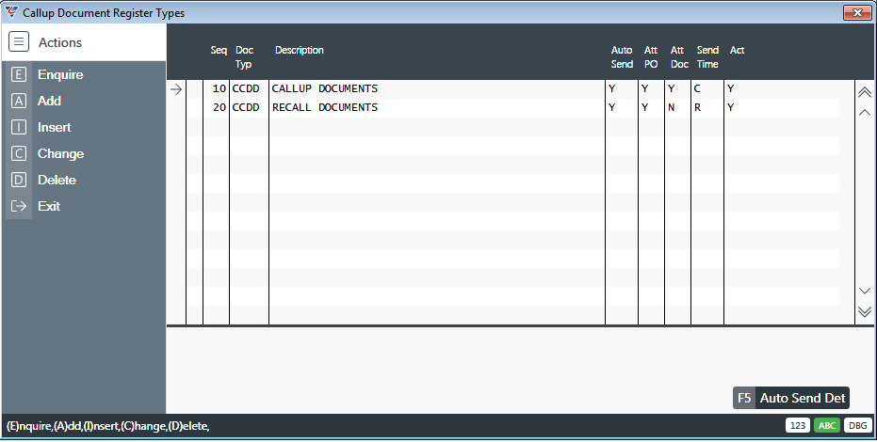Jump to bottom with double-down chevron

click(864, 311)
